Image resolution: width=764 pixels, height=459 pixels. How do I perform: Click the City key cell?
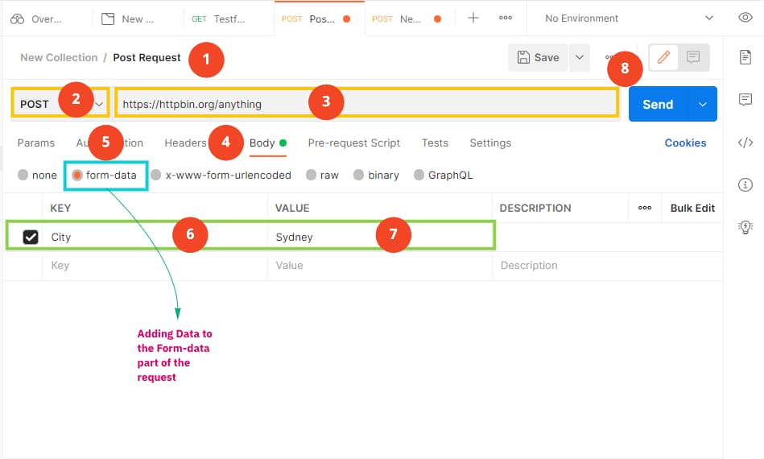[155, 237]
